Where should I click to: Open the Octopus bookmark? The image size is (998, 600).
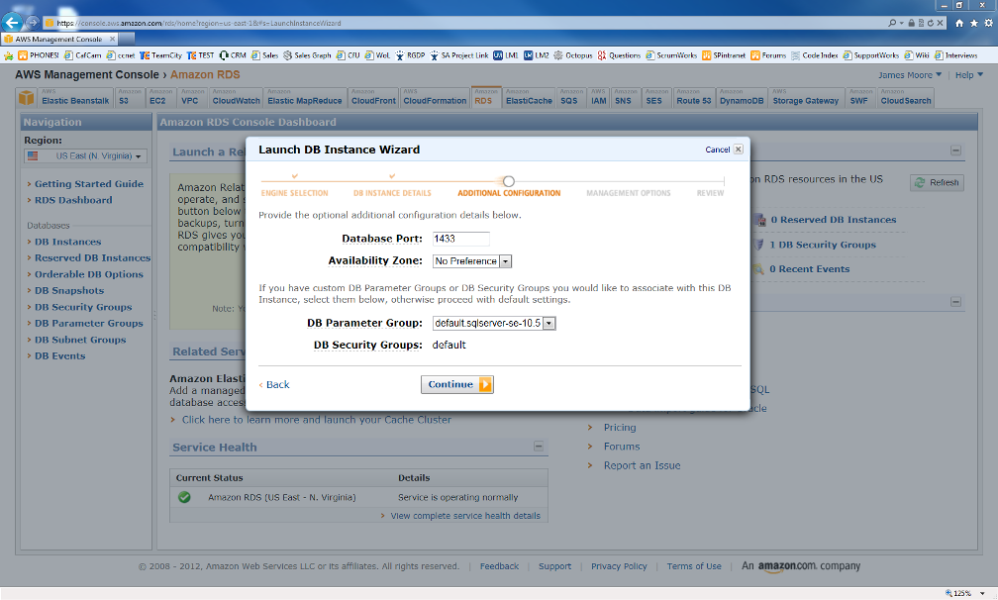573,55
